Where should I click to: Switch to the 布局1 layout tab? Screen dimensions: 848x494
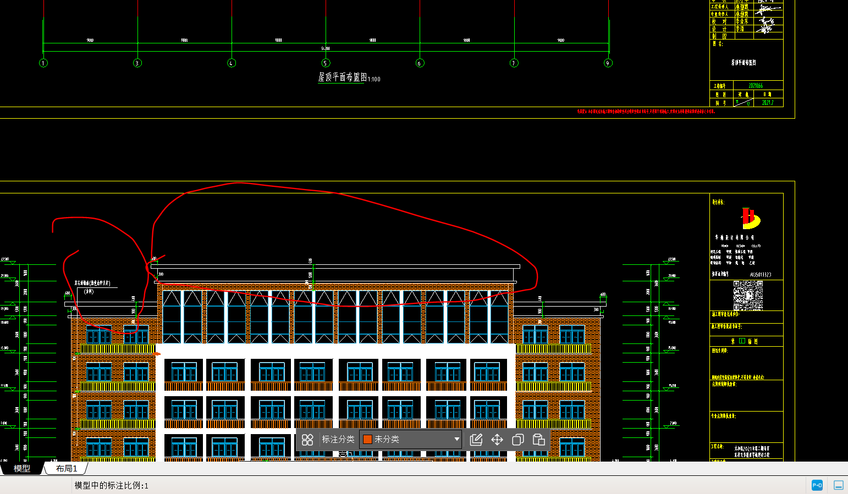[x=67, y=469]
